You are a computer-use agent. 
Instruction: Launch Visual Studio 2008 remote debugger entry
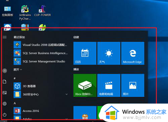coord(41,45)
